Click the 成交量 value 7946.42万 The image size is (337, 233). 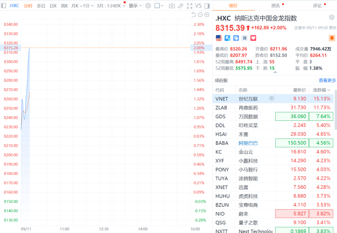click(x=320, y=49)
